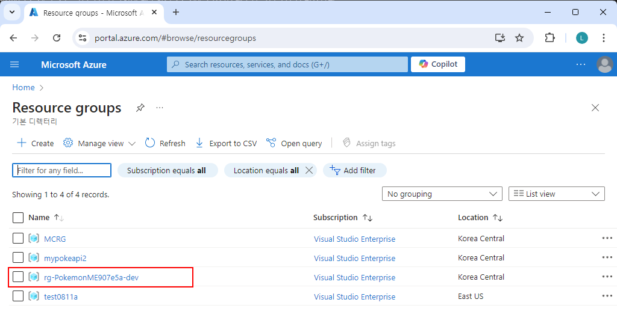The image size is (617, 329).
Task: Focus the Search resources, services, and docs box
Action: [287, 64]
